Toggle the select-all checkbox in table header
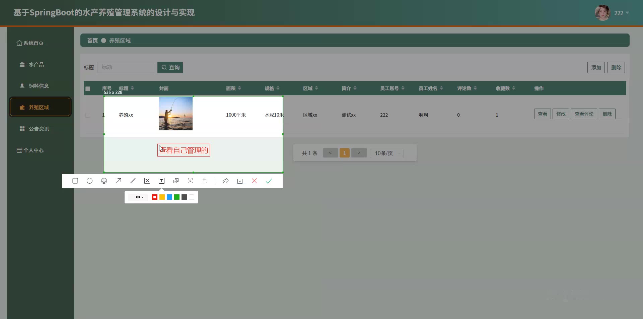 click(x=88, y=89)
